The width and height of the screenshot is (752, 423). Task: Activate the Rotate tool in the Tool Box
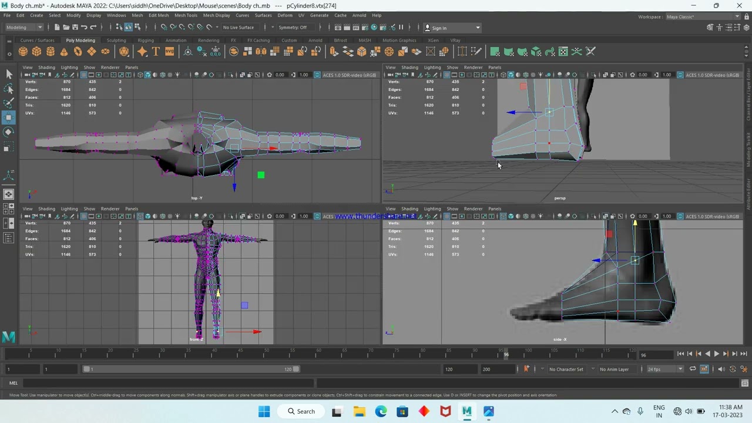9,132
